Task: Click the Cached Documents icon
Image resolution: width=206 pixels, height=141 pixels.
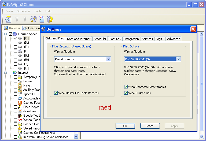Action: [20, 124]
